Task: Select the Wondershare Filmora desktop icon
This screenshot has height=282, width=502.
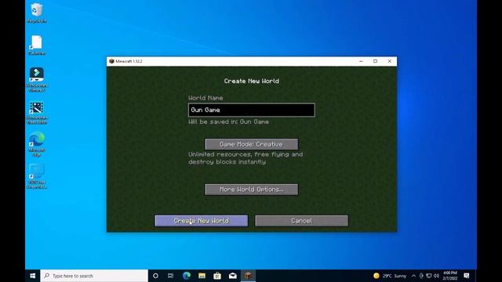Action: point(37,80)
